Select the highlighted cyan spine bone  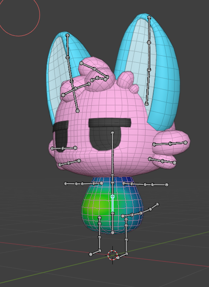(112, 205)
